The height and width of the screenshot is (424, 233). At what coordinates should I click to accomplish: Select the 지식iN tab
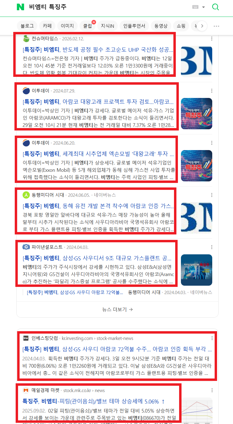(107, 26)
